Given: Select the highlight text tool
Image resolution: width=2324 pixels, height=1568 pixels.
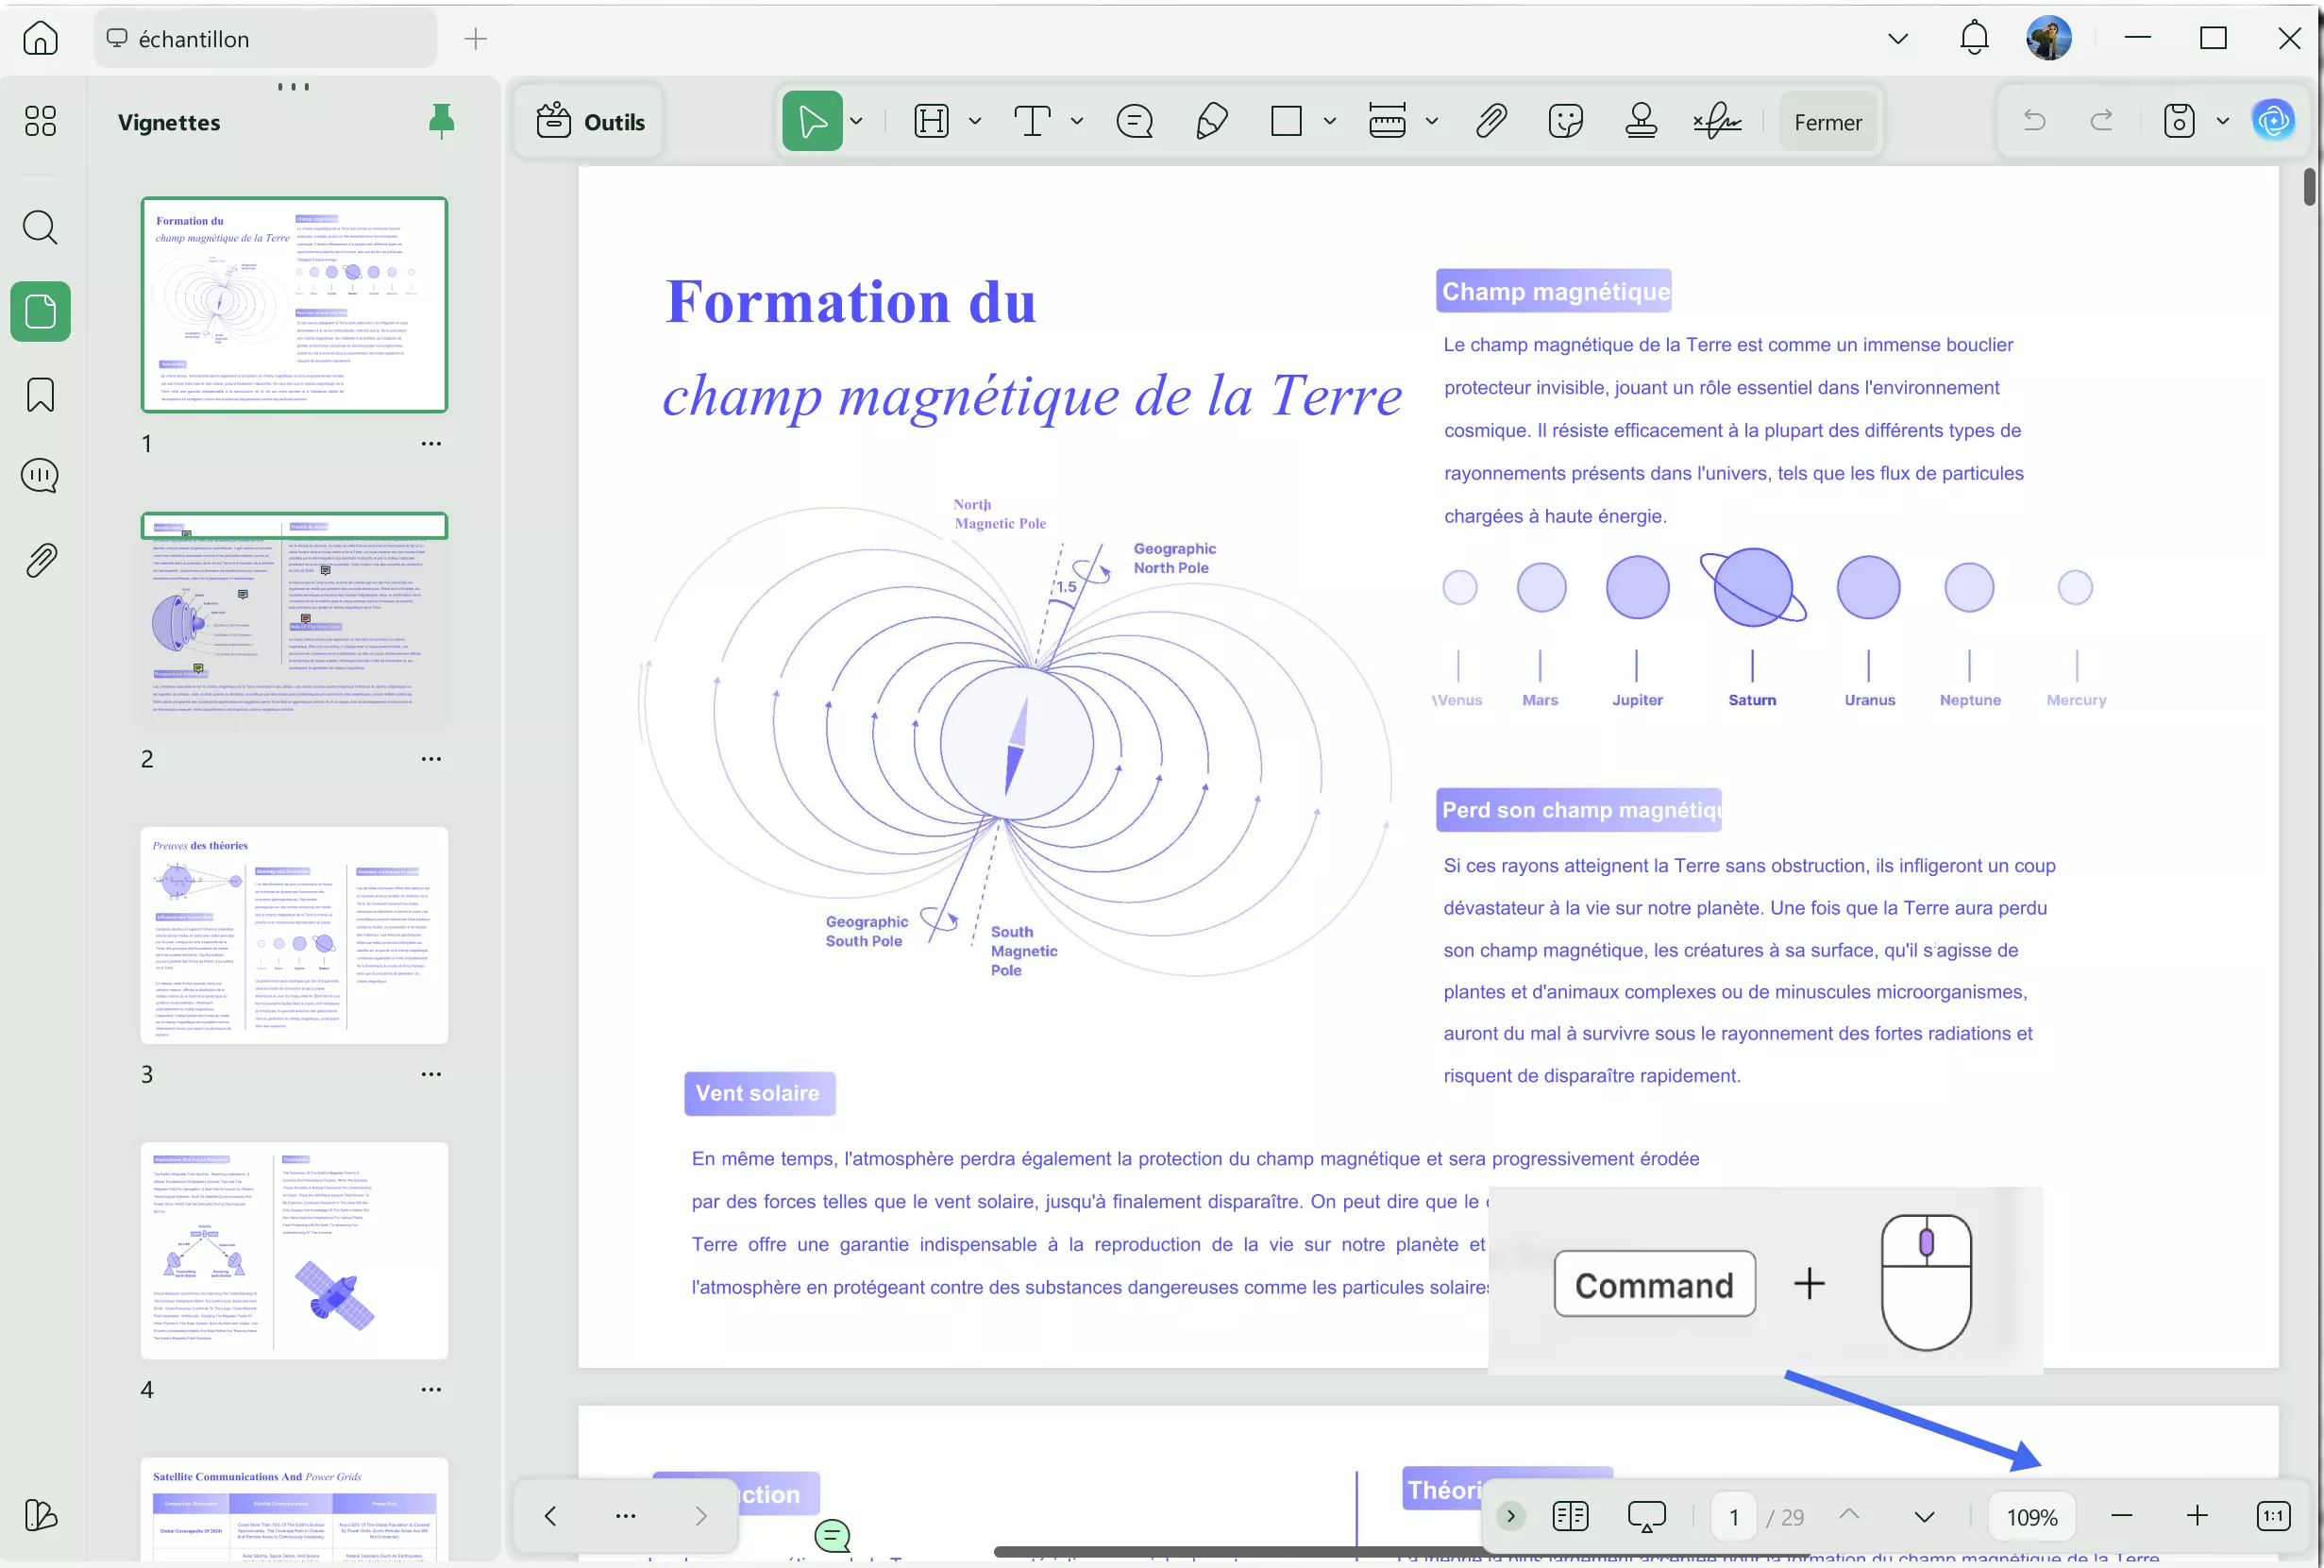Looking at the screenshot, I should tap(931, 121).
